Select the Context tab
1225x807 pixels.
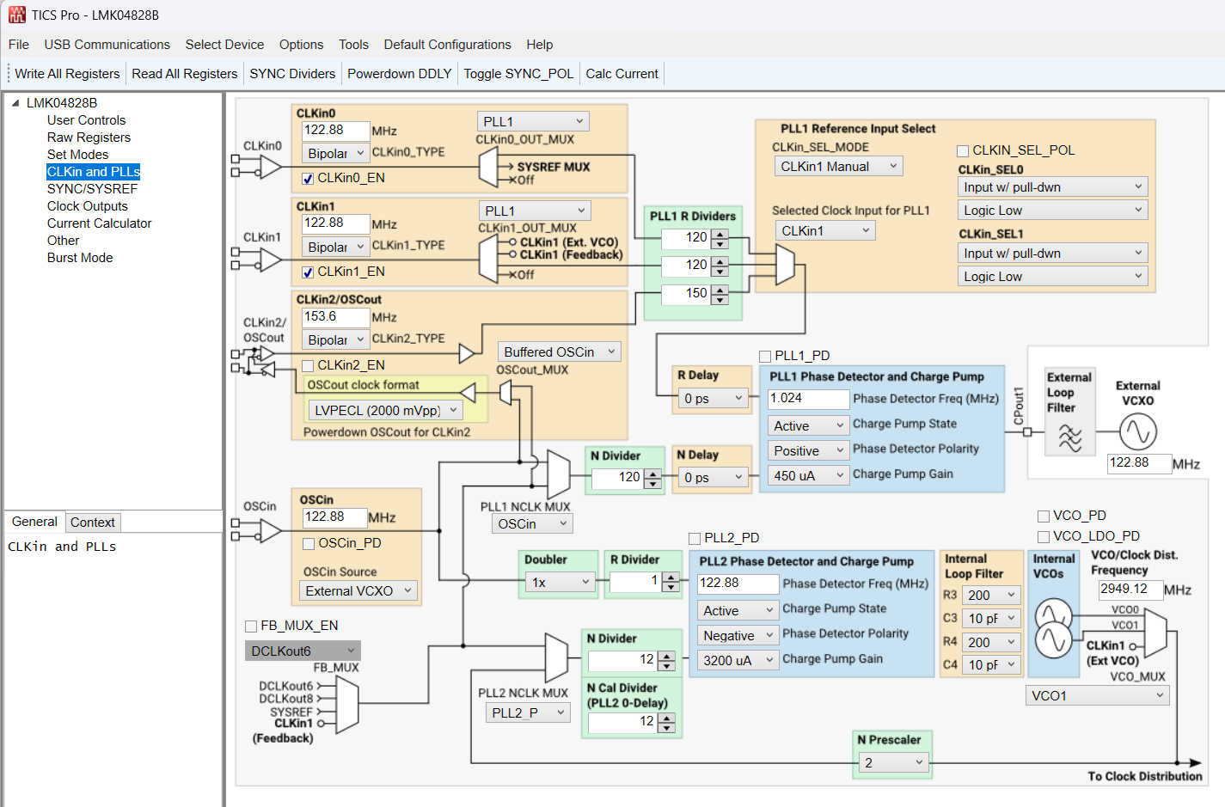pyautogui.click(x=92, y=522)
